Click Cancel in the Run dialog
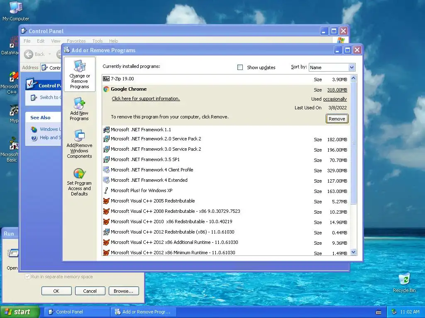This screenshot has height=318, width=425. (x=90, y=291)
